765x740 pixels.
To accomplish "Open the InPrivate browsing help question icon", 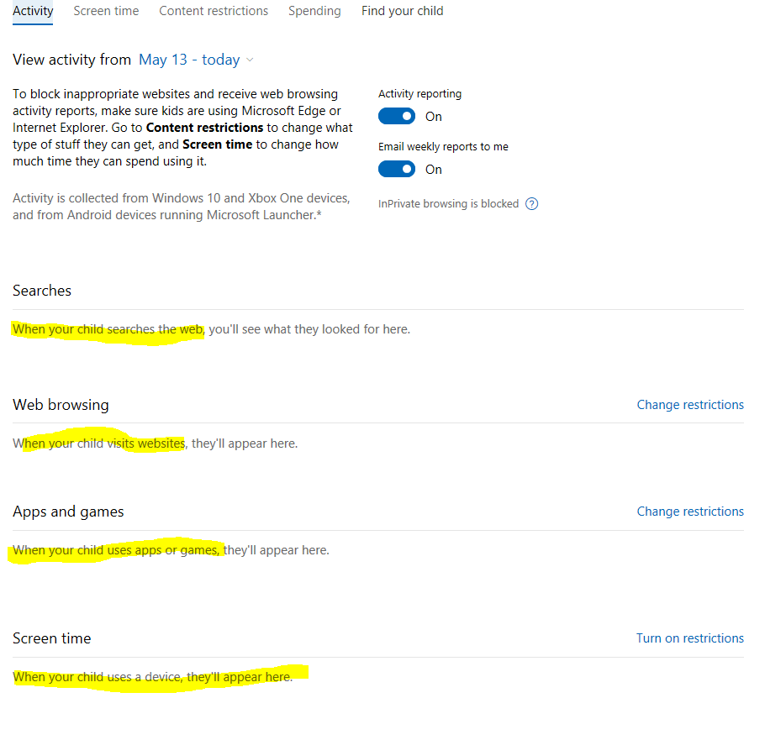I will pos(531,204).
